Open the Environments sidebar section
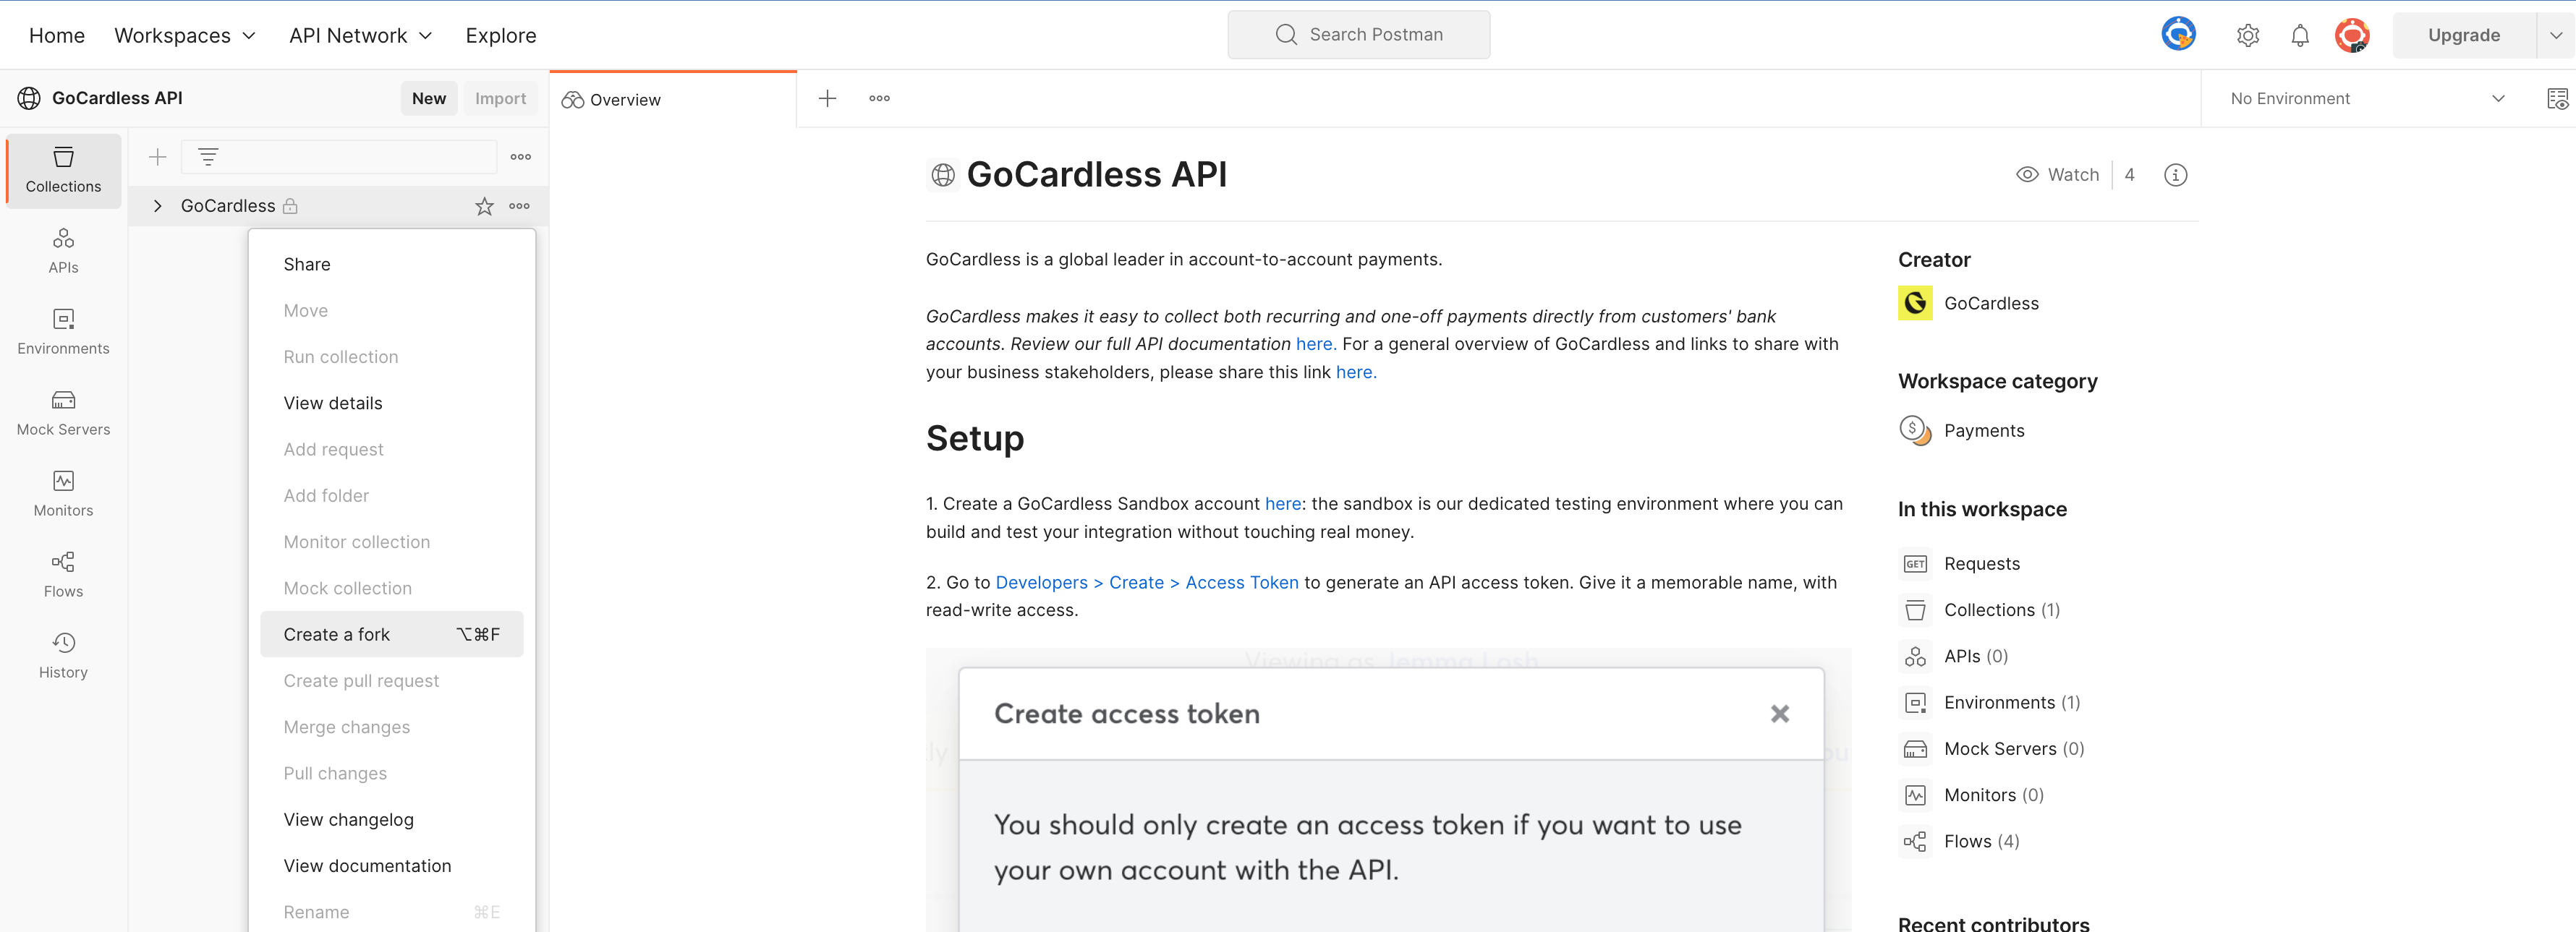The height and width of the screenshot is (932, 2576). [63, 331]
